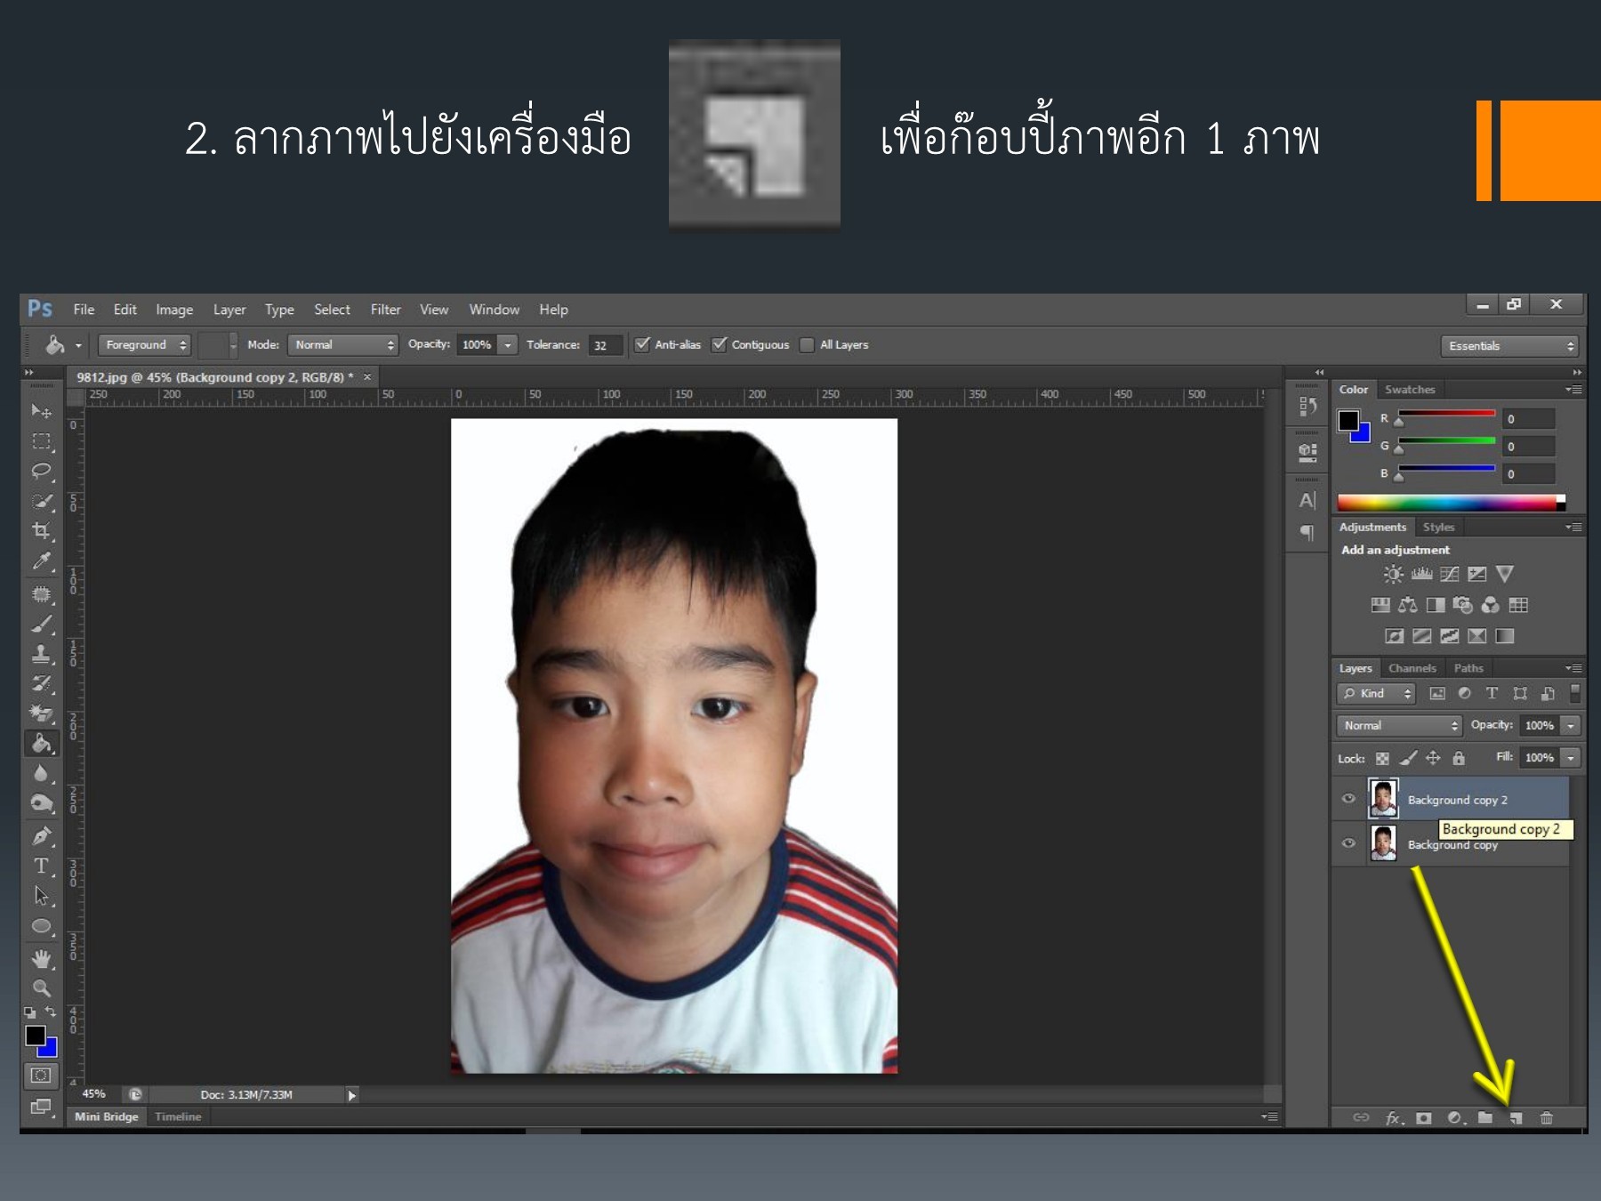
Task: Click the Delete Layer trash icon
Action: pos(1547,1118)
